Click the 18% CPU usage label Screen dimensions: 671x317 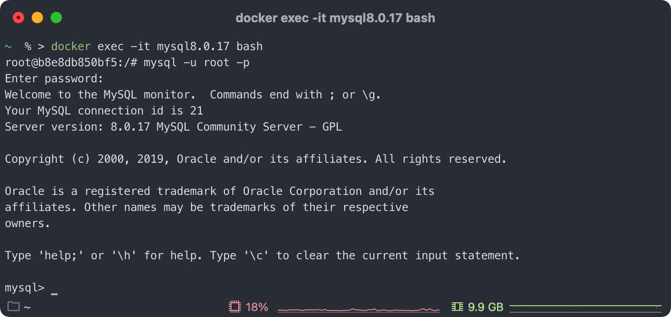(257, 307)
